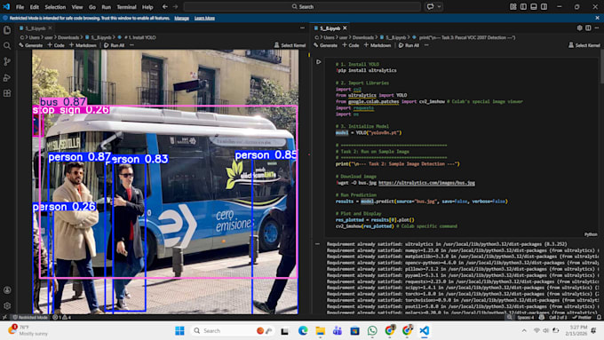Open the Copilot chat dropdown arrow
This screenshot has width=604, height=340.
click(x=439, y=6)
